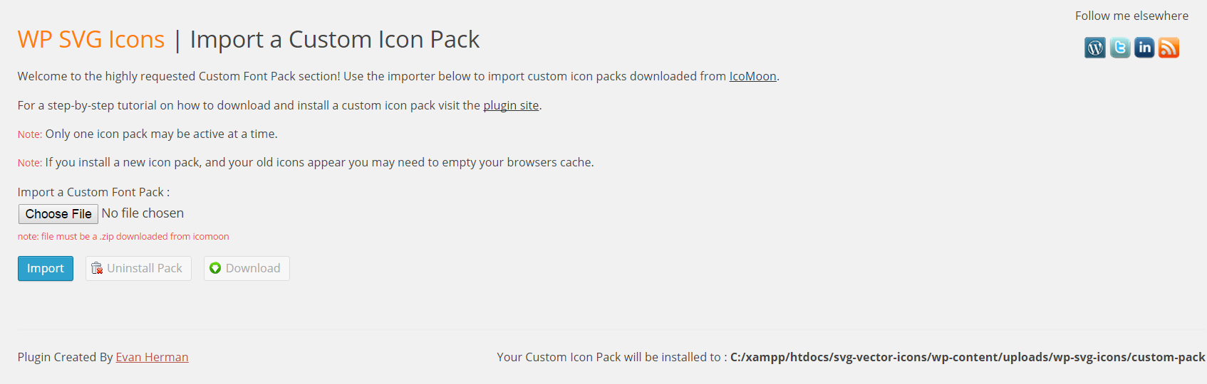Click the No file chosen text
Viewport: 1207px width, 384px height.
pos(143,213)
